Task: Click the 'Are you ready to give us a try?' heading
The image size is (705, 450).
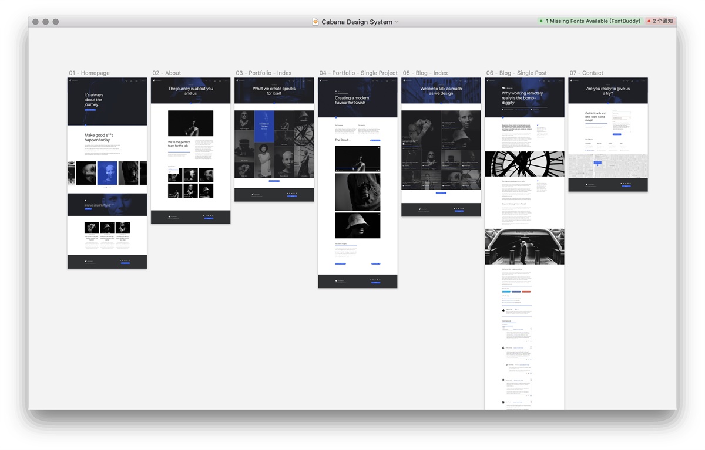Action: click(x=607, y=91)
